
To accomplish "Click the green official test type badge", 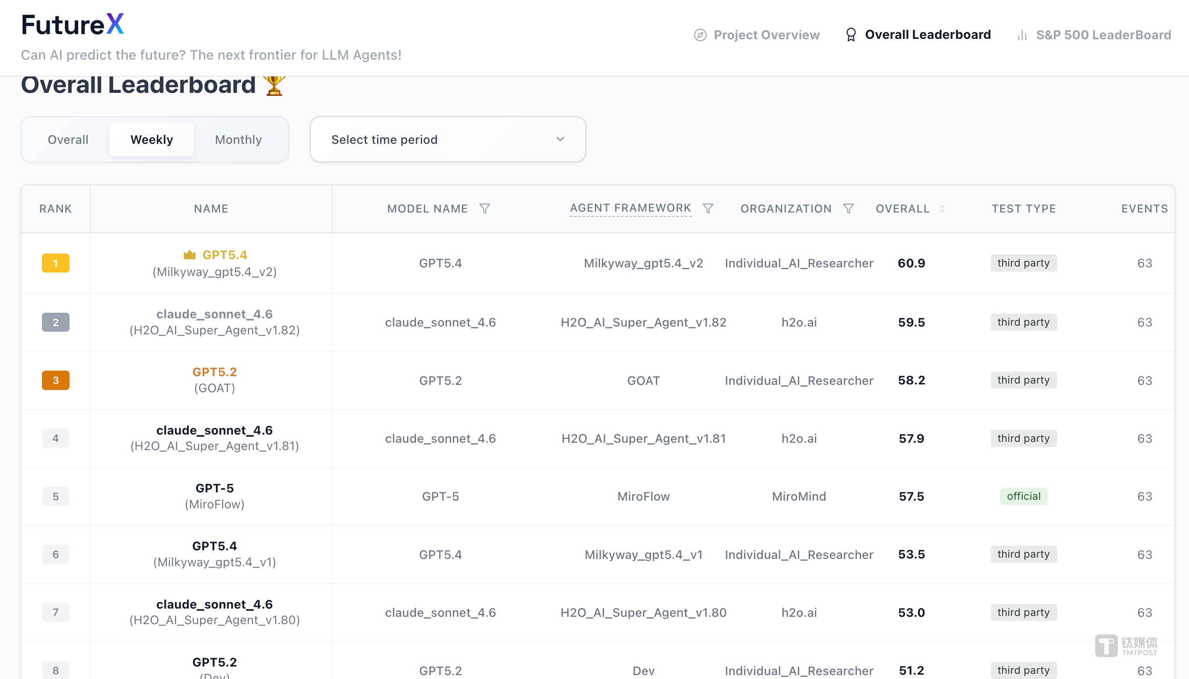I will (x=1023, y=496).
